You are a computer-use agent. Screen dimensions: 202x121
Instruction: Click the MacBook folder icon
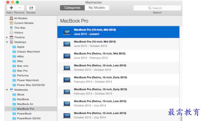14,99
